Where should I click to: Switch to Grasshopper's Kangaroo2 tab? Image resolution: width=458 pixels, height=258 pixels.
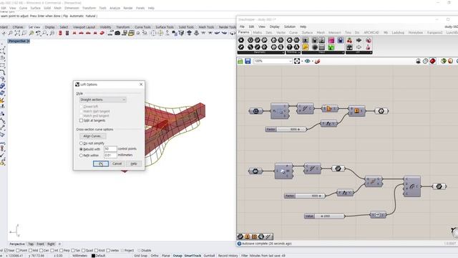(x=434, y=32)
